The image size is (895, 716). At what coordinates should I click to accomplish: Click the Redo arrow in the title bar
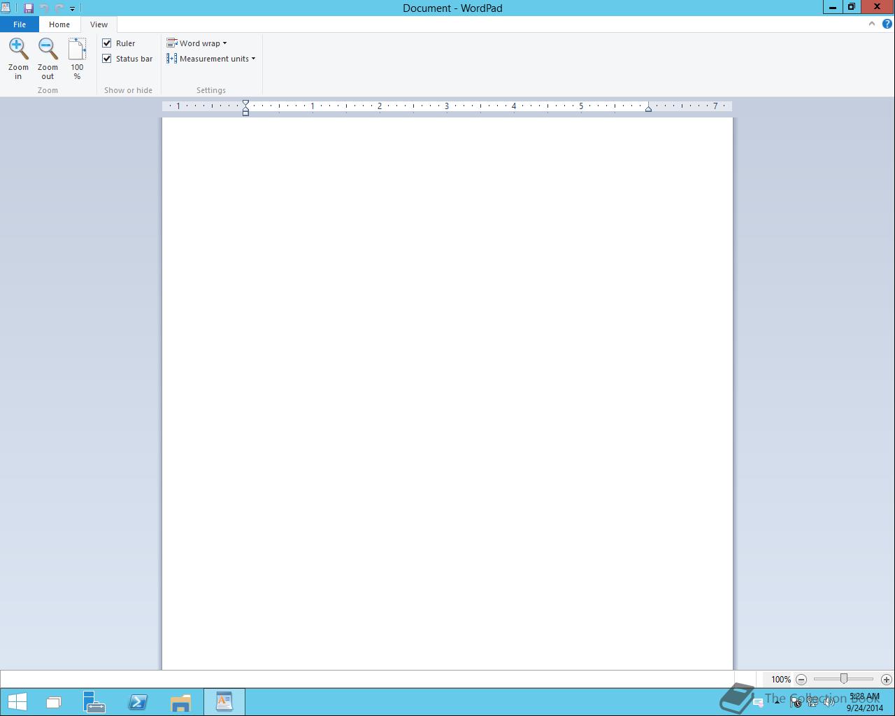pos(59,8)
